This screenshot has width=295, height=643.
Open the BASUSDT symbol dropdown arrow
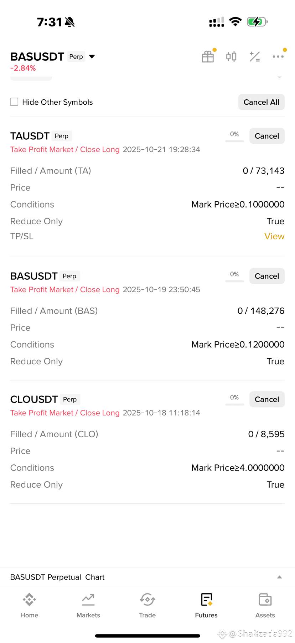[92, 56]
